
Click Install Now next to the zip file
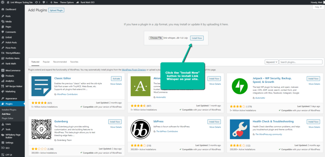click(x=197, y=38)
